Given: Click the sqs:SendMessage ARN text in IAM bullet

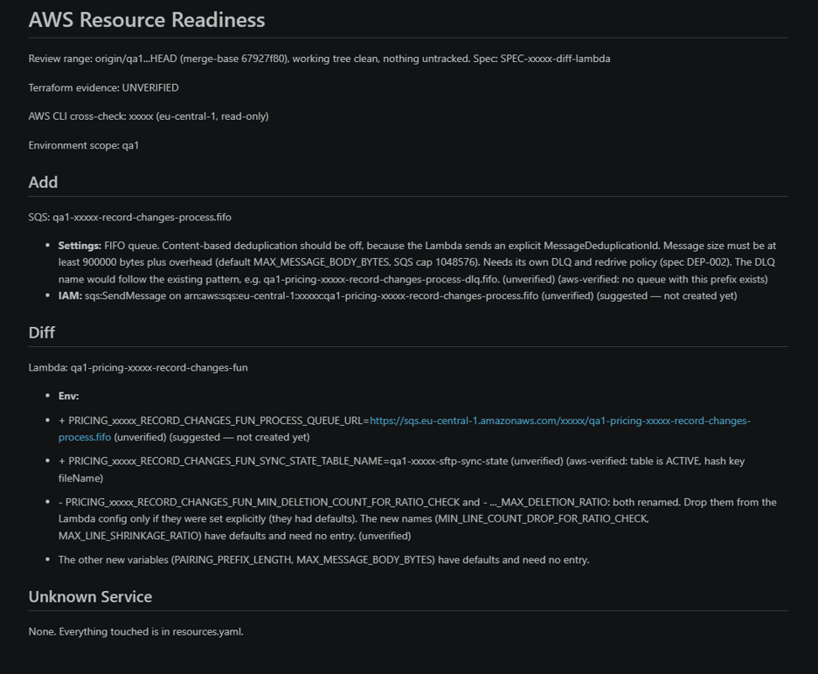Looking at the screenshot, I should (x=311, y=295).
